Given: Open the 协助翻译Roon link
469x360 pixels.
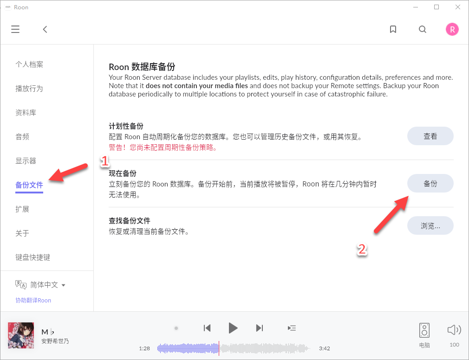Looking at the screenshot, I should coord(33,300).
